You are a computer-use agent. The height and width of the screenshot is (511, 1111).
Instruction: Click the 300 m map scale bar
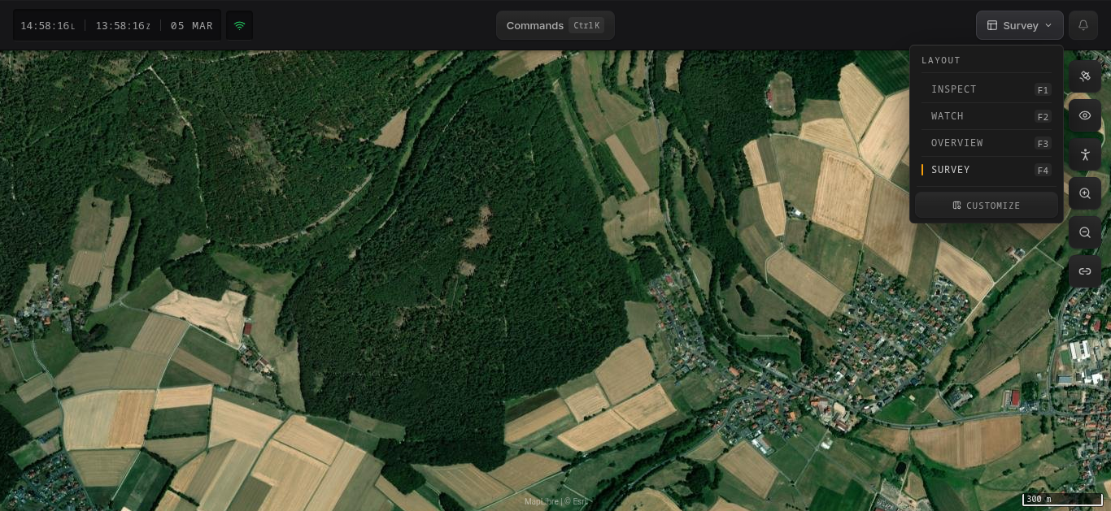(1062, 499)
